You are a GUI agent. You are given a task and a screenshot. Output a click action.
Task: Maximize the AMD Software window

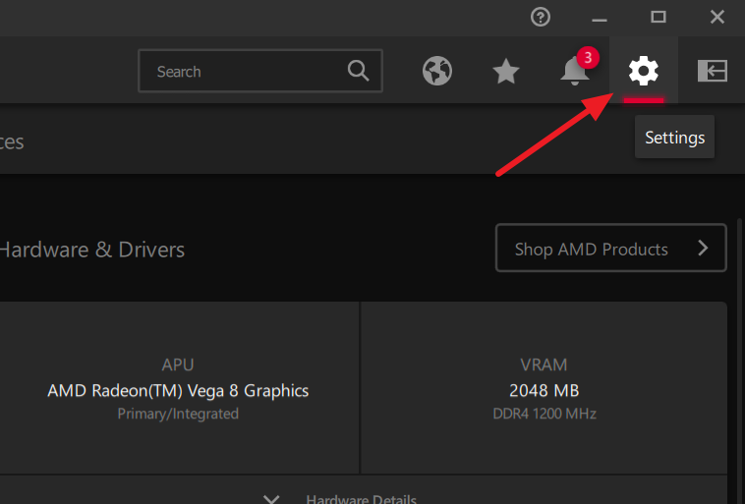[659, 17]
